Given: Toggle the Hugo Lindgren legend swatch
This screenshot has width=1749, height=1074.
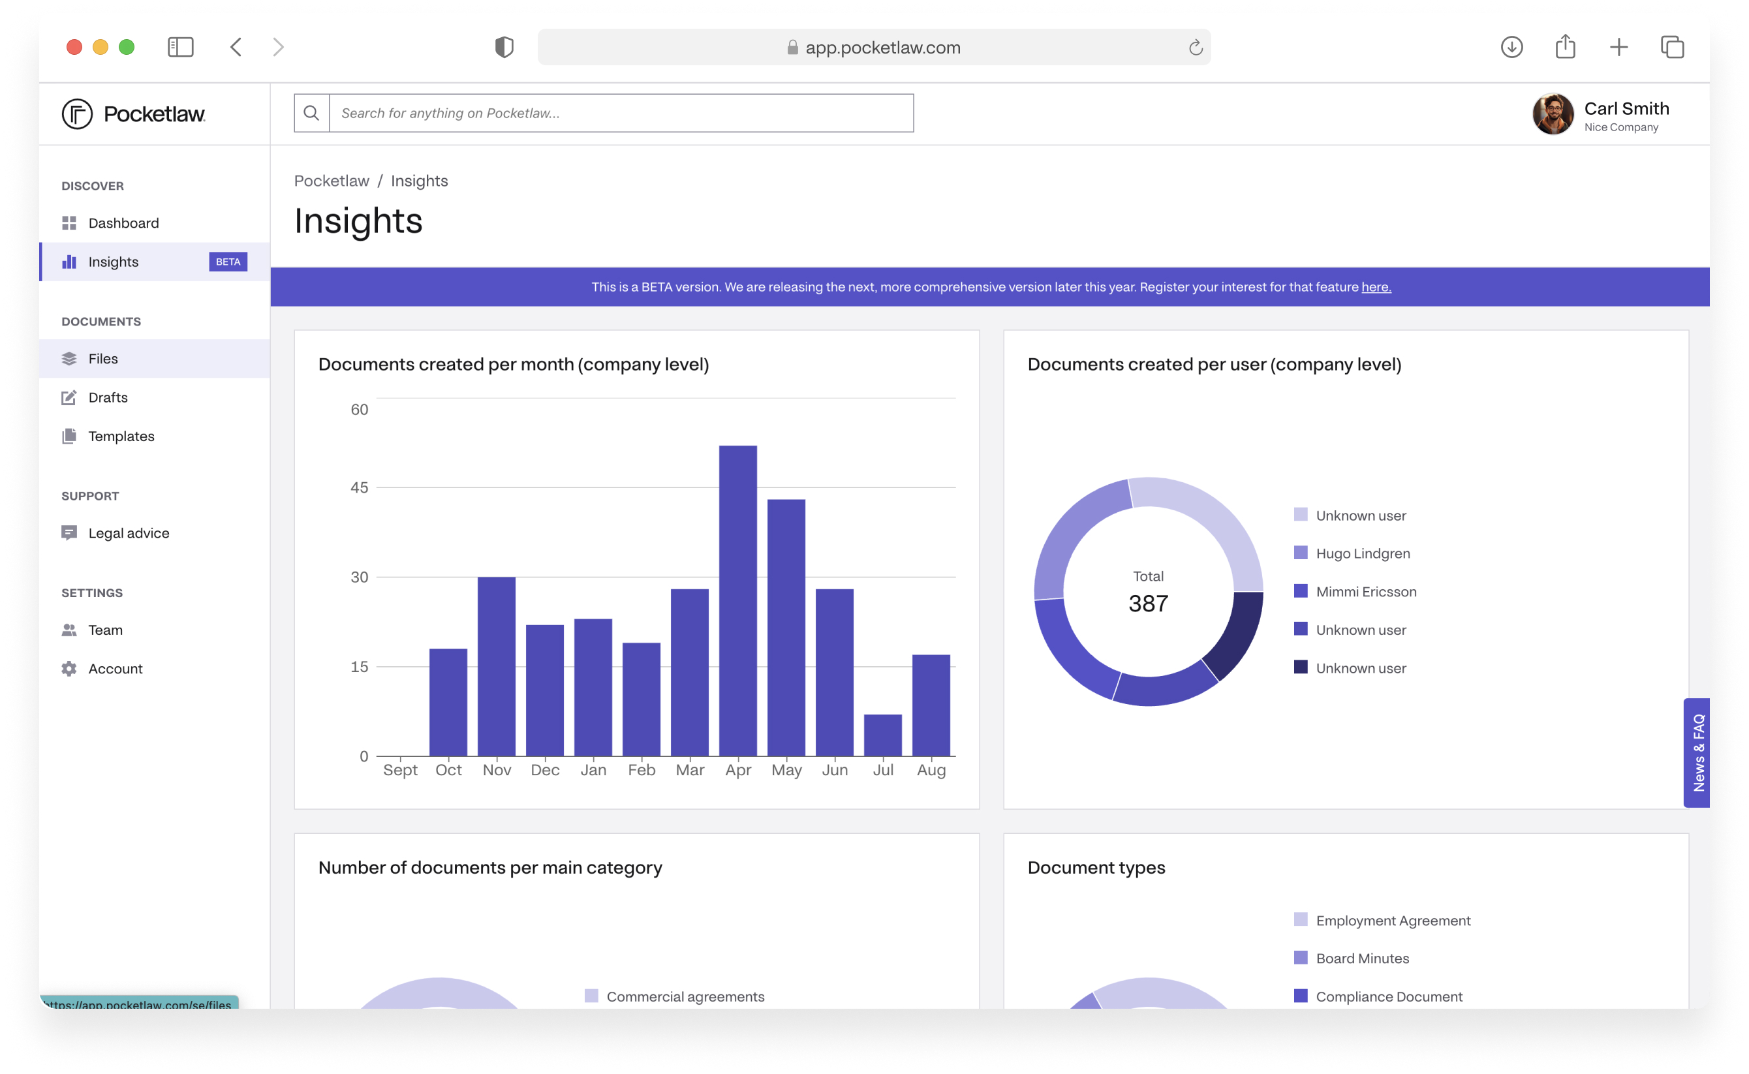Looking at the screenshot, I should point(1300,553).
